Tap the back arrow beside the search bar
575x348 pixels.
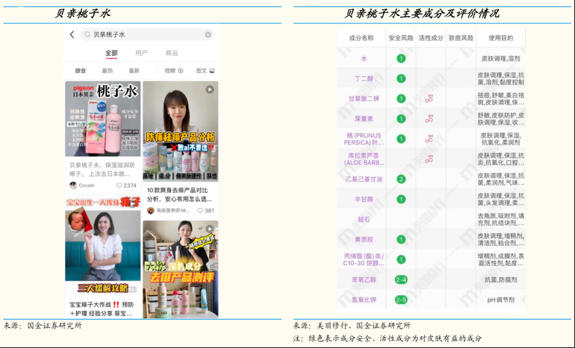click(x=72, y=34)
